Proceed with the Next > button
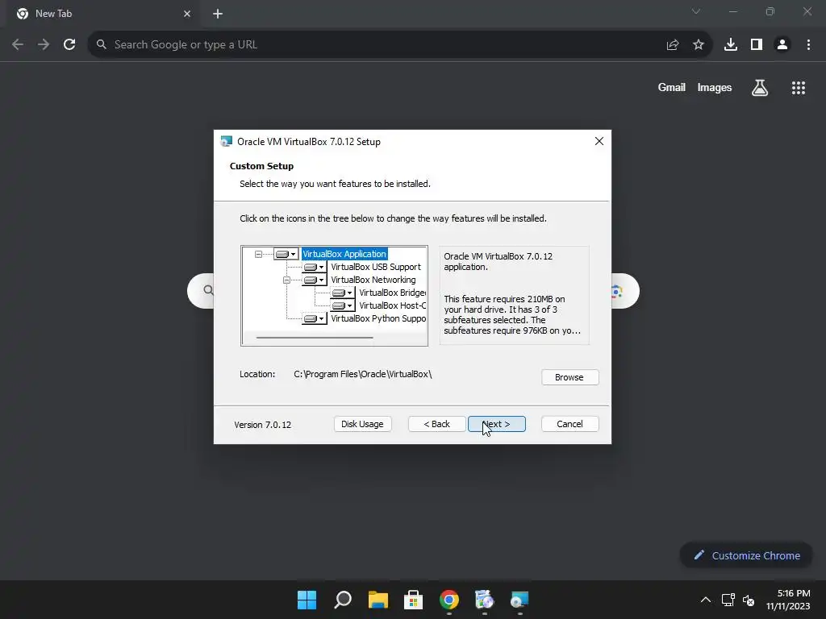826x619 pixels. click(496, 424)
